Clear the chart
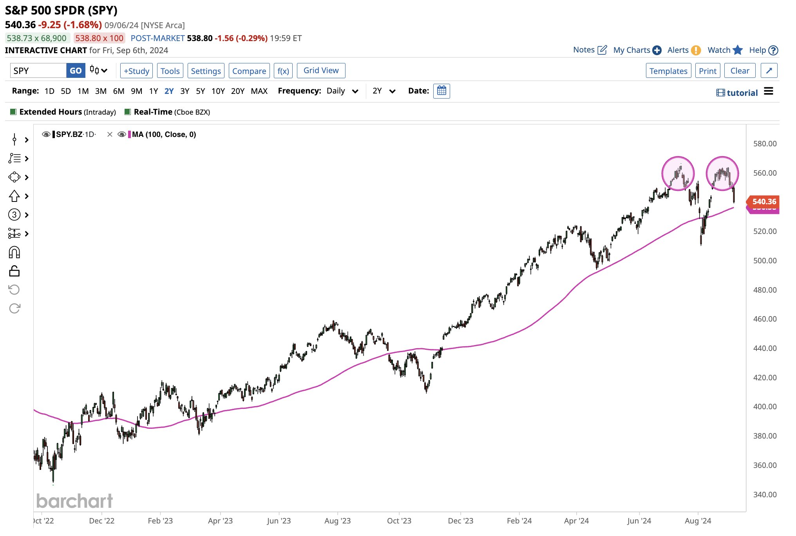796x536 pixels. [x=740, y=71]
